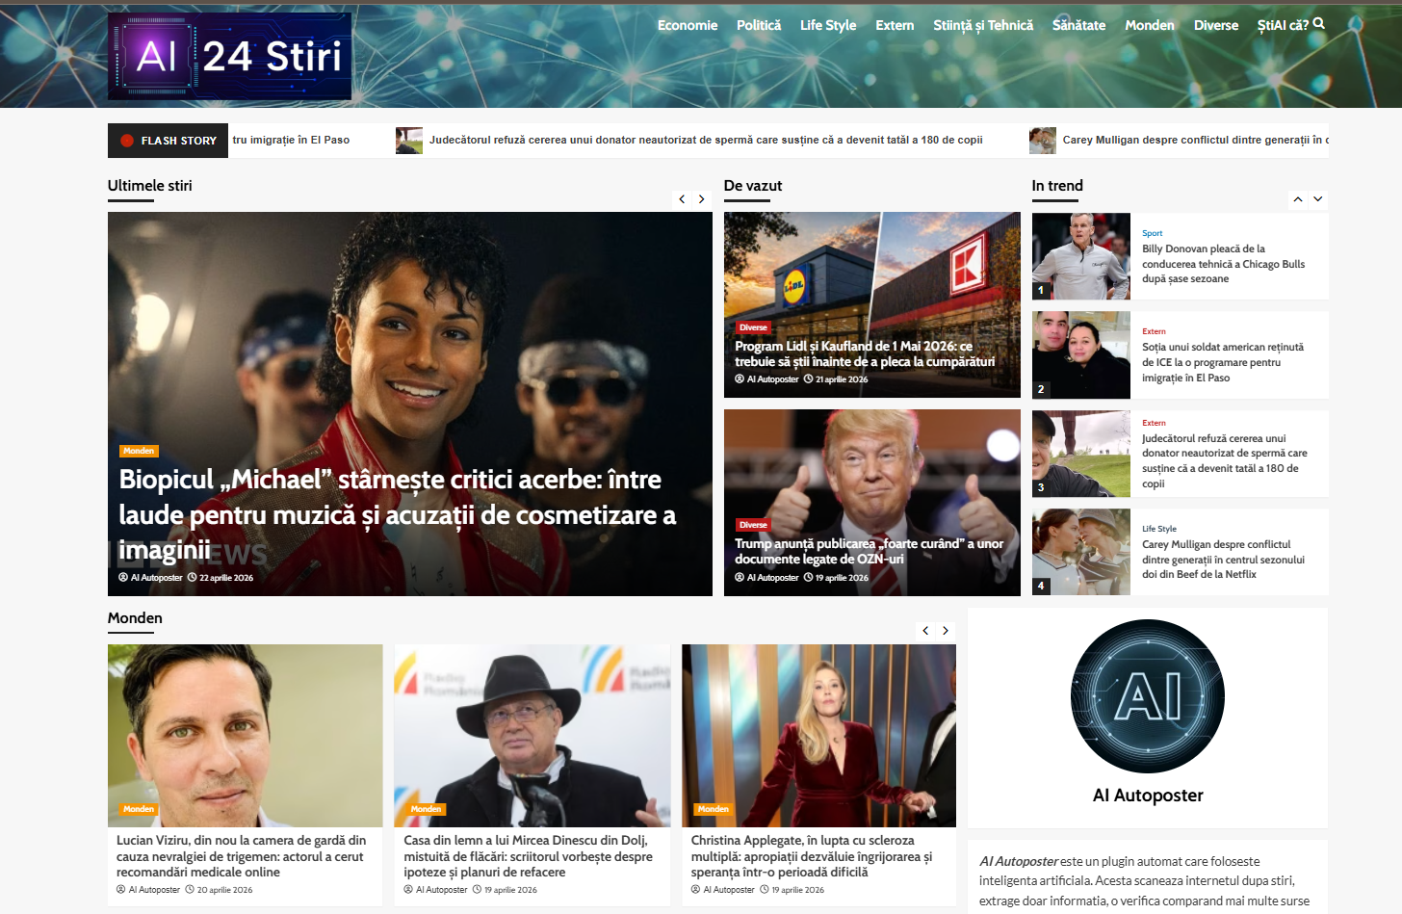1402x914 pixels.
Task: Open the search magnifier icon in header
Action: click(x=1318, y=24)
